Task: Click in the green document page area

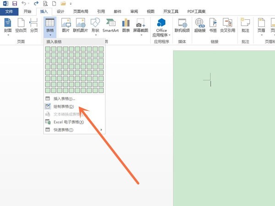Action: pos(224,128)
